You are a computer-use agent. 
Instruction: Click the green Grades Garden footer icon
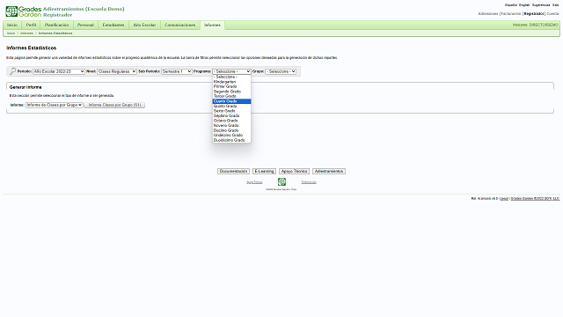click(281, 182)
